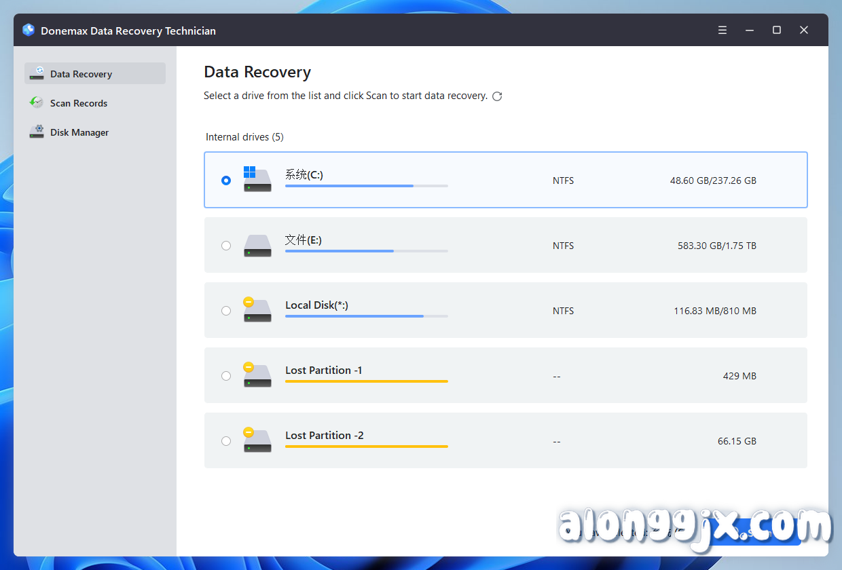Switch to the Scan Records page
Image resolution: width=842 pixels, height=570 pixels.
[79, 102]
